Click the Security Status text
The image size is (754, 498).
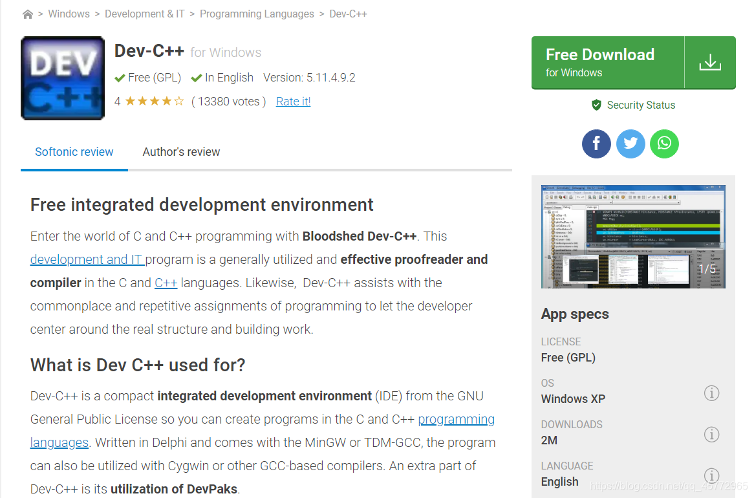[x=641, y=105]
